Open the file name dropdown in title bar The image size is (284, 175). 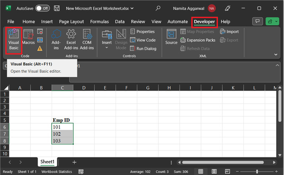pos(132,8)
